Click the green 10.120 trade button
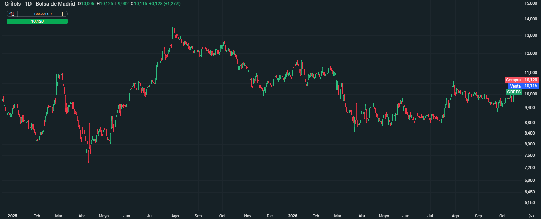This screenshot has height=219, width=541. [37, 21]
